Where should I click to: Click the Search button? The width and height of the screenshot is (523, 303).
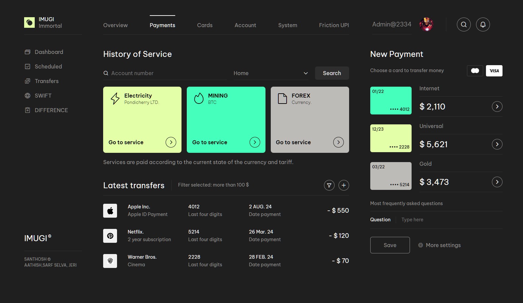(332, 73)
